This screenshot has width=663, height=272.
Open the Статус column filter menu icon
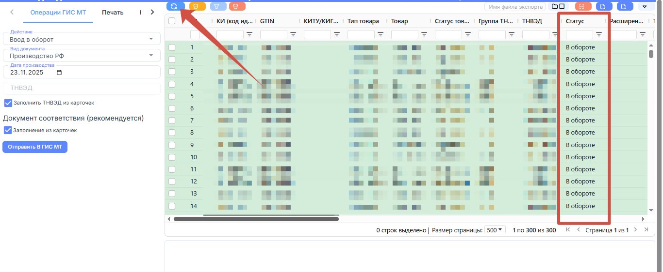pyautogui.click(x=599, y=34)
